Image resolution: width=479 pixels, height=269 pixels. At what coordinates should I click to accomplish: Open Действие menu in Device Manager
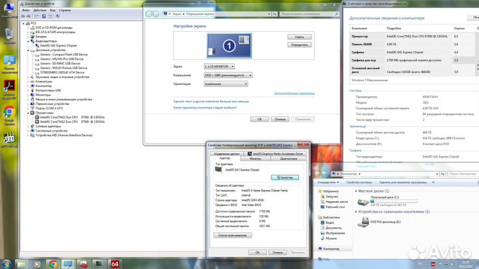(40, 10)
